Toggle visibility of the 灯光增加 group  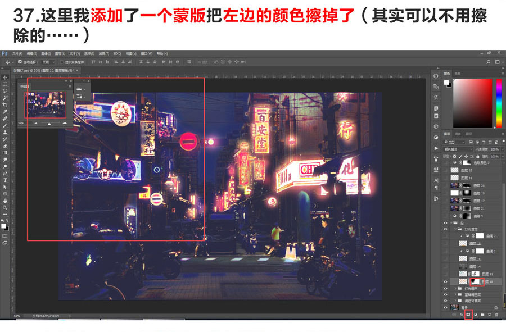445,229
